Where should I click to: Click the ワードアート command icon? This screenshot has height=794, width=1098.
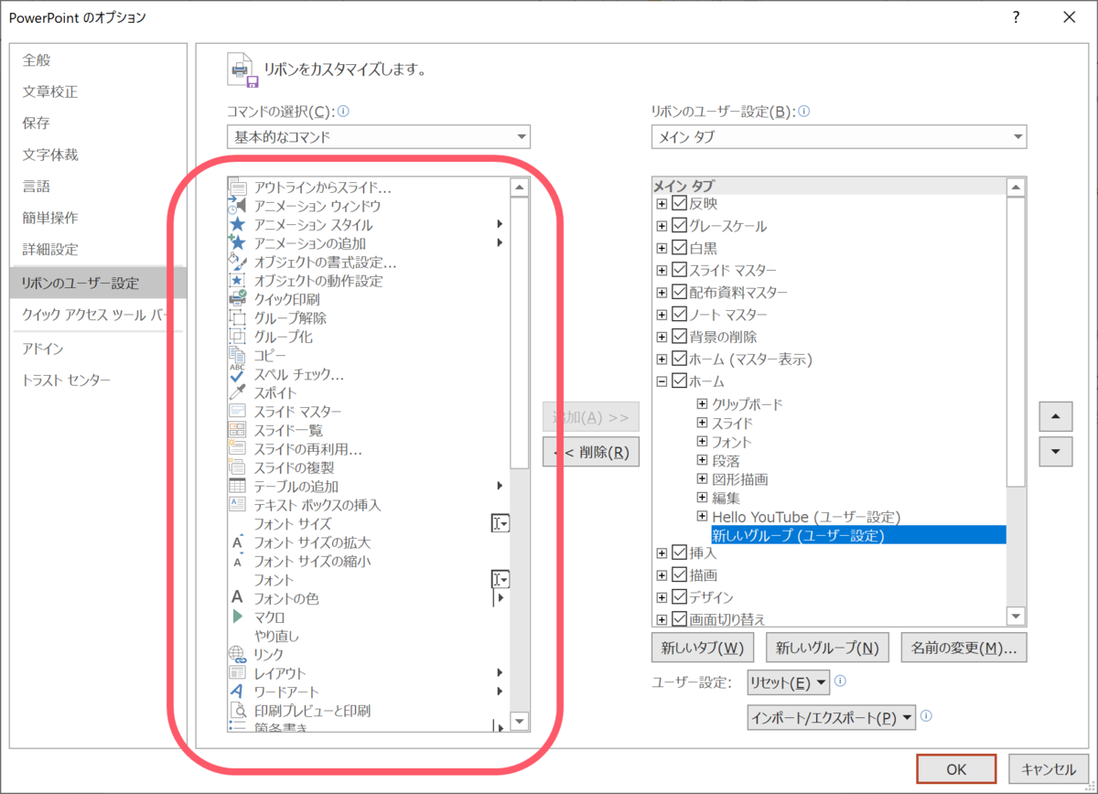238,691
